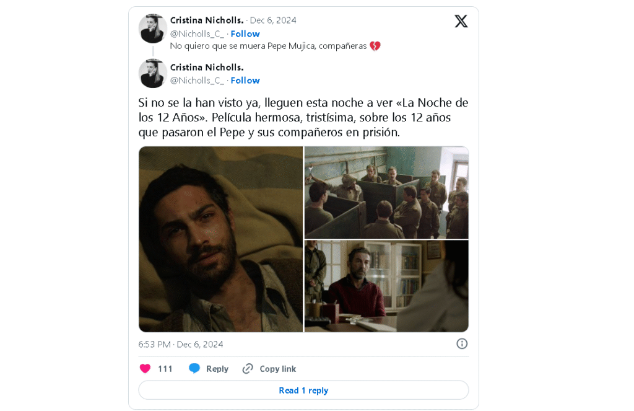This screenshot has width=634, height=411.
Task: Open the man in red sweater photo
Action: point(386,286)
